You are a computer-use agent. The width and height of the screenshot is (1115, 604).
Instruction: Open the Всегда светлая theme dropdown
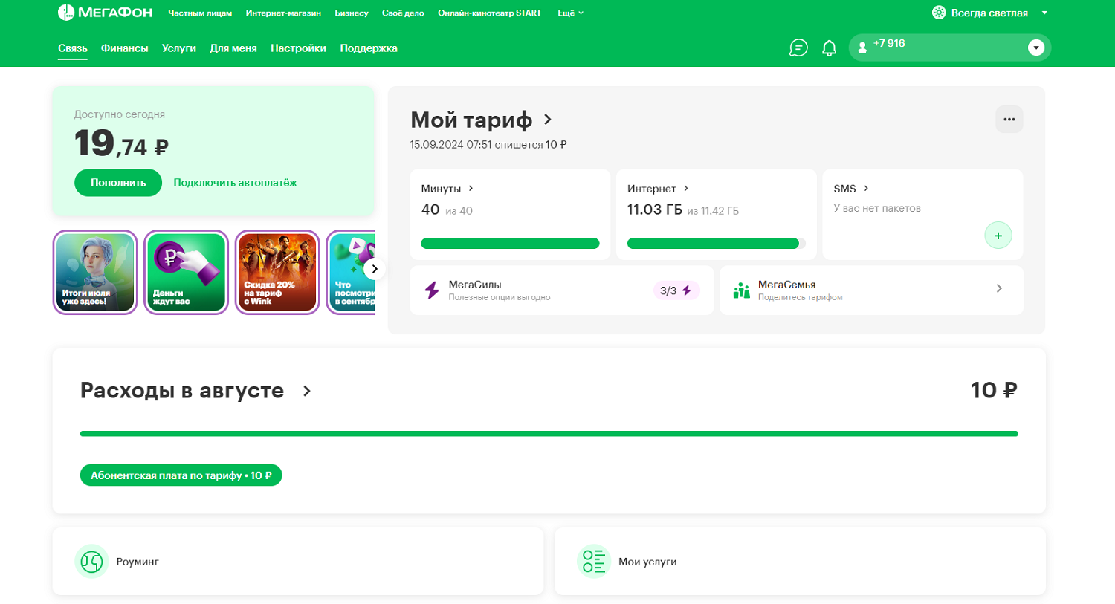1044,13
